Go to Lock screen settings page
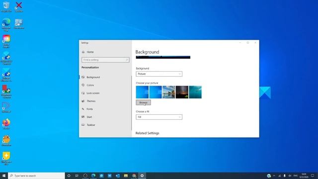 point(93,93)
